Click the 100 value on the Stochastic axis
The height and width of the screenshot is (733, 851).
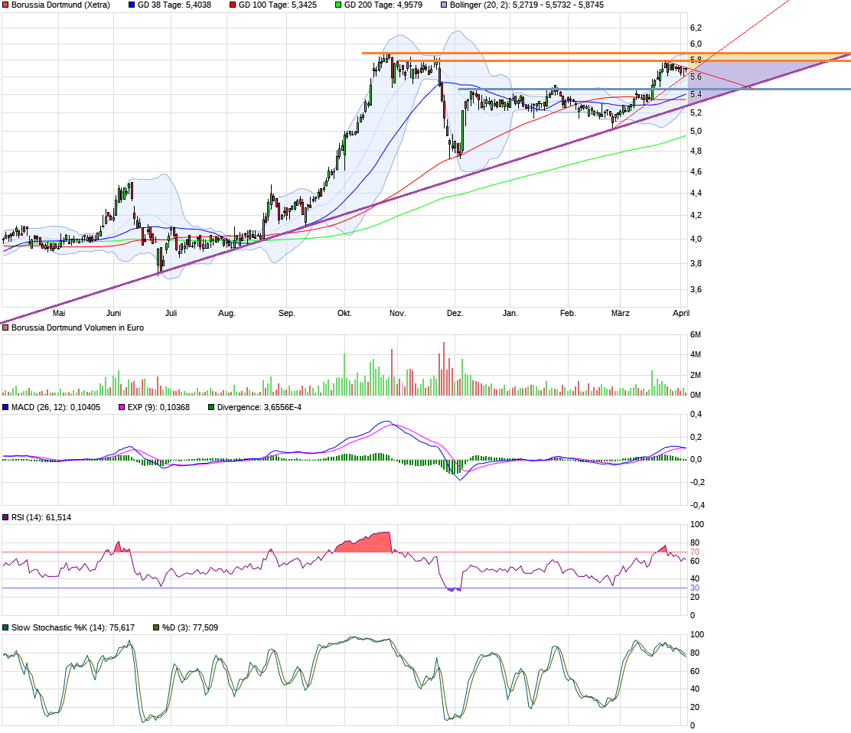(x=697, y=635)
